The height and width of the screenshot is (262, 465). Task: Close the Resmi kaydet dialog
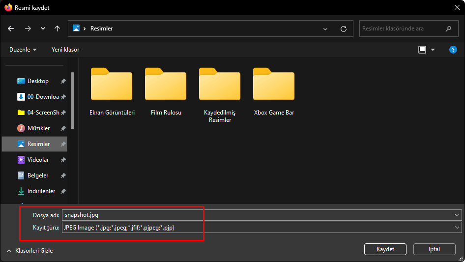pos(457,7)
